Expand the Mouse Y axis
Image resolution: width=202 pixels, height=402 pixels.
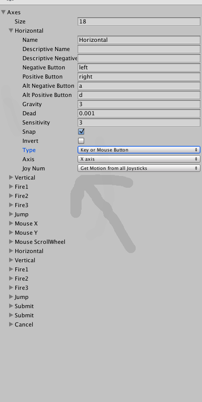click(11, 233)
